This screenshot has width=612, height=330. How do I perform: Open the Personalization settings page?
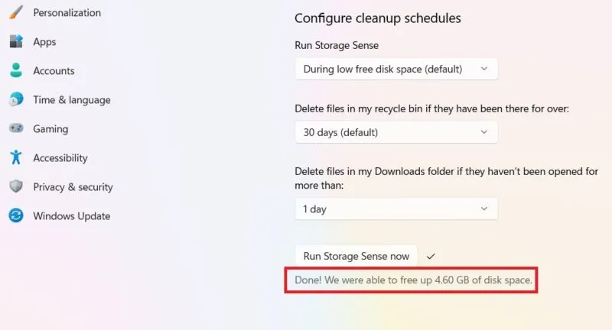coord(67,13)
